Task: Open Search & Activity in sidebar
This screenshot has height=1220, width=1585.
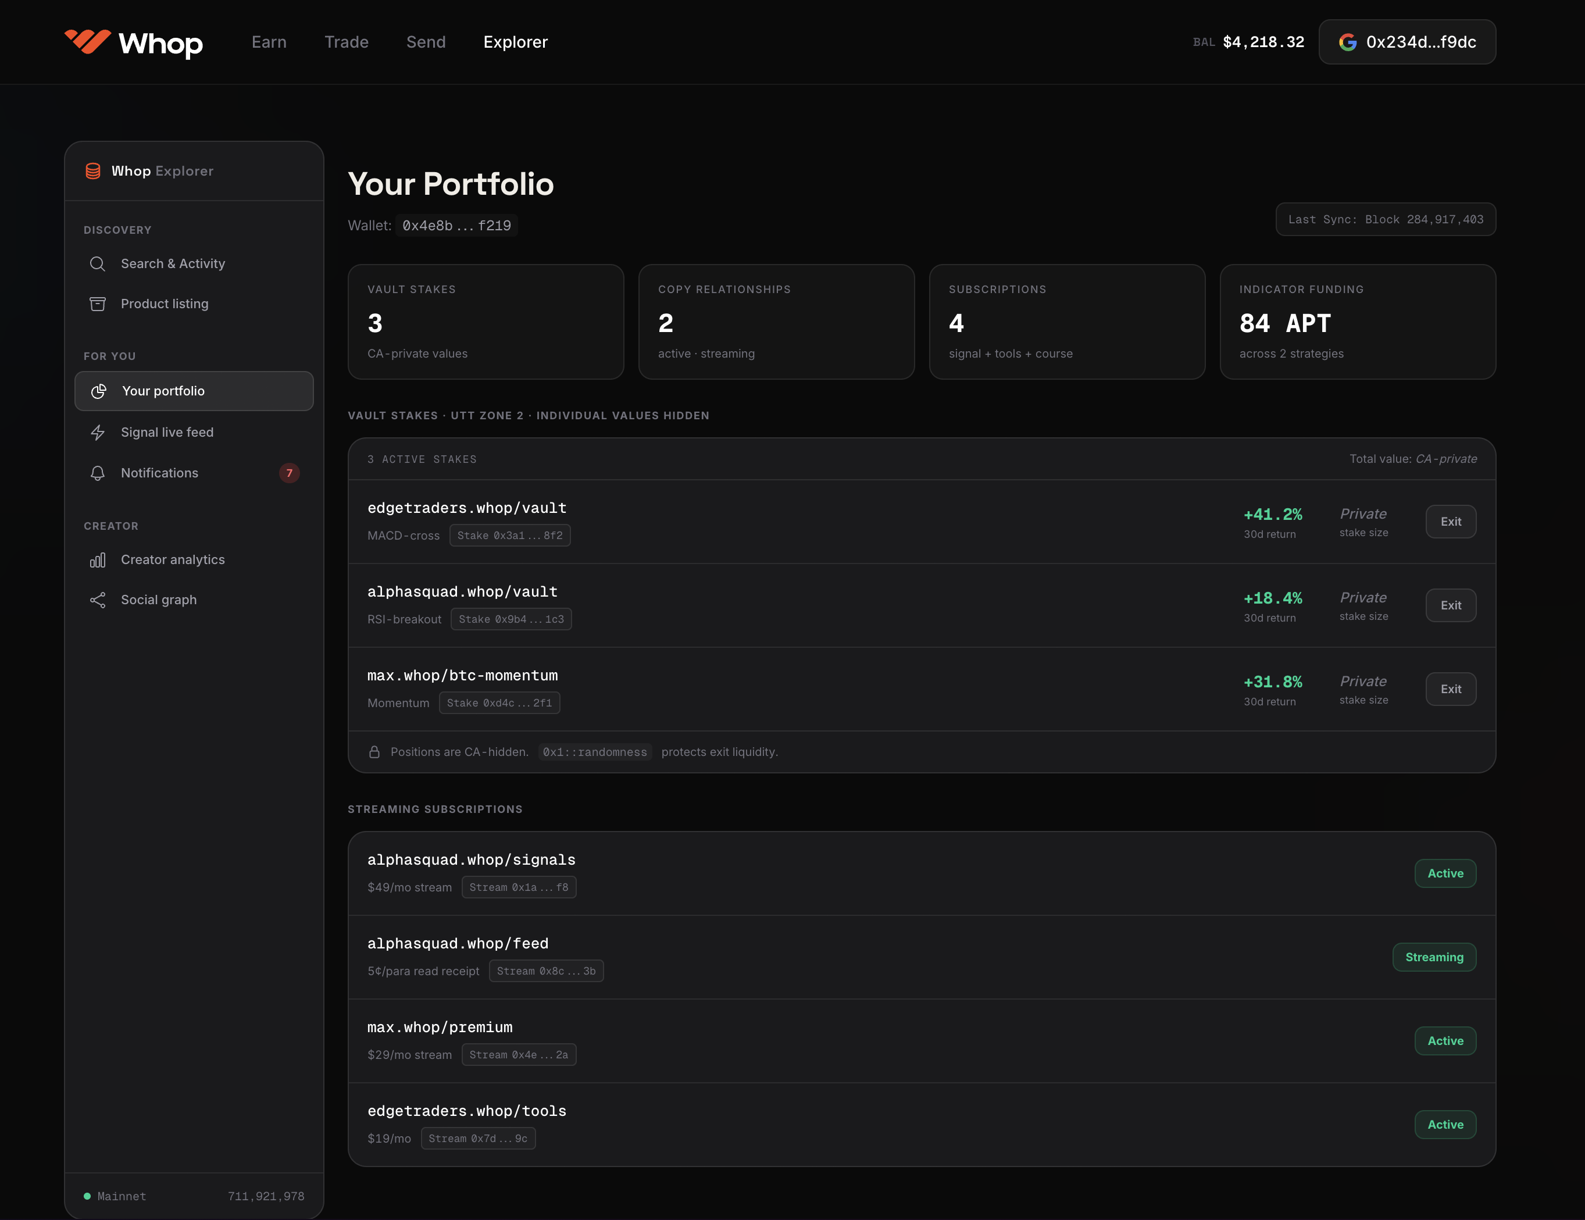Action: (x=194, y=263)
